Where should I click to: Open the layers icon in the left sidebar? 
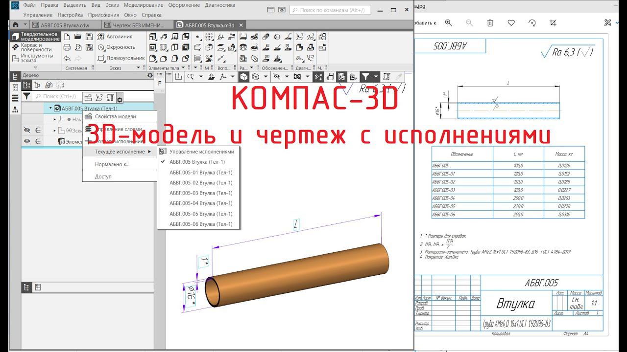coord(15,98)
